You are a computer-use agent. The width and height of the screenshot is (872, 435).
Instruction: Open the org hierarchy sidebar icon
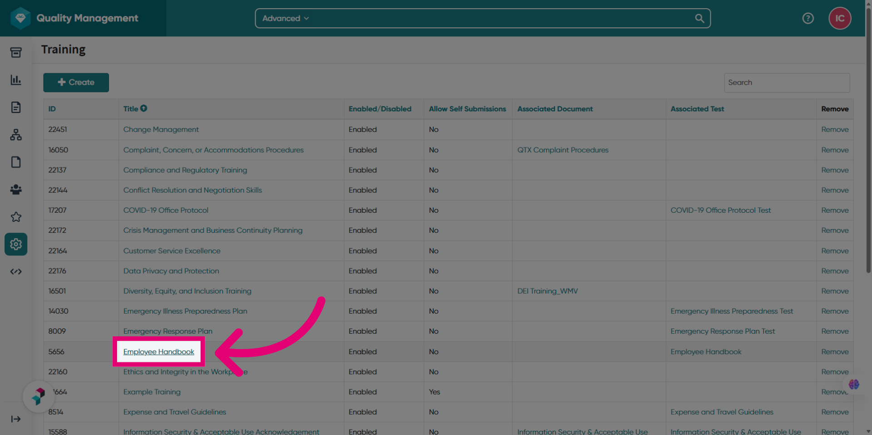pos(16,135)
